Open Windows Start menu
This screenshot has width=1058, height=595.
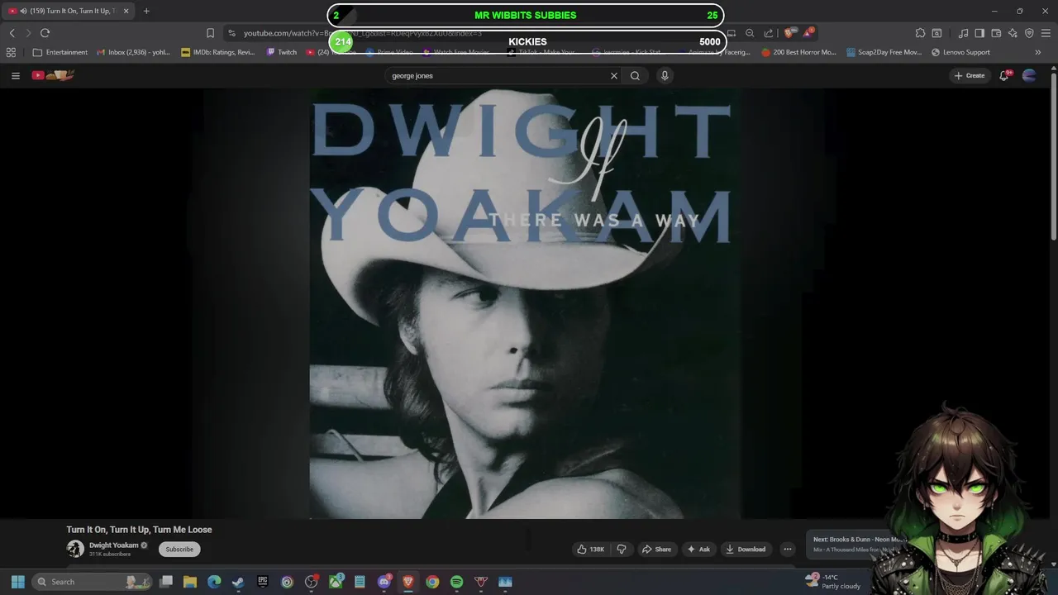[18, 582]
